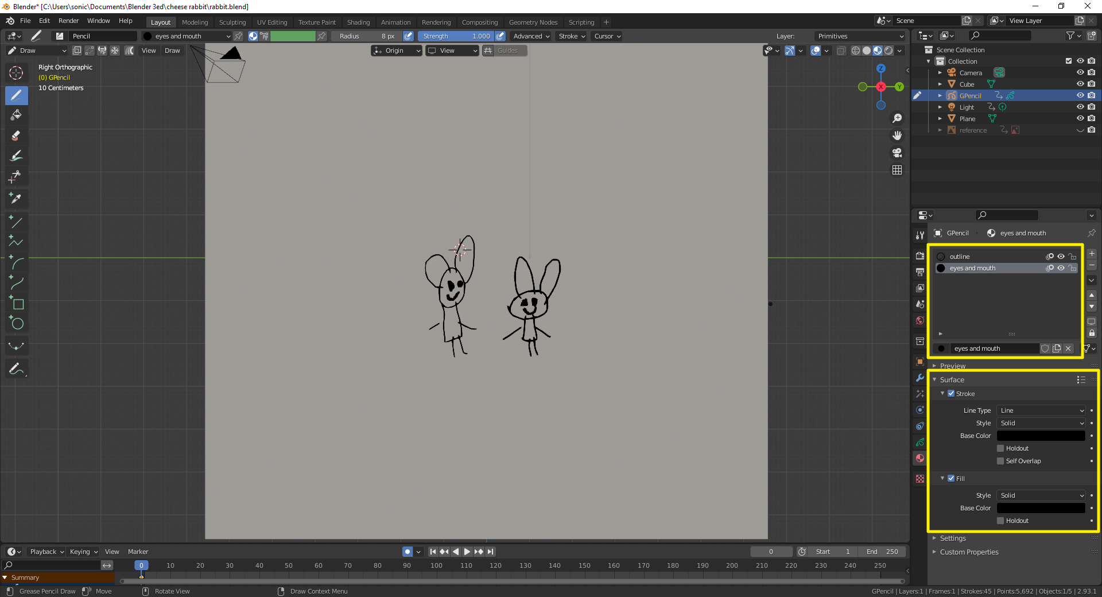Expand the Custom Properties panel
The image size is (1102, 597).
[x=969, y=552]
